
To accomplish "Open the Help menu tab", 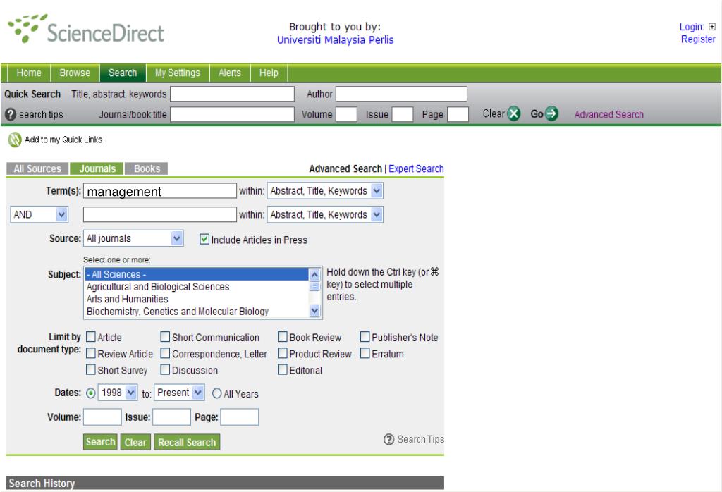I will click(269, 73).
